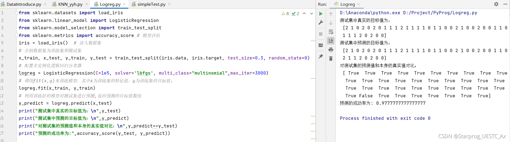The image size is (510, 142).
Task: Click the file path D:/Project/PyProg/Logreg.py in console
Action: coord(440,13)
